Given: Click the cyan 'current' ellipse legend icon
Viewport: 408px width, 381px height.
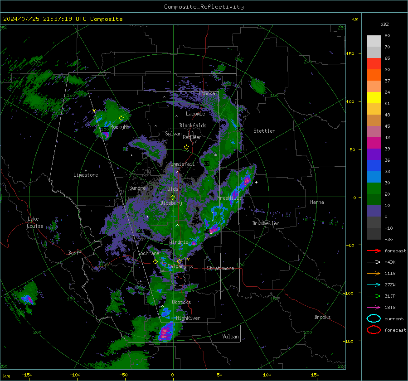Looking at the screenshot, I should (x=374, y=318).
